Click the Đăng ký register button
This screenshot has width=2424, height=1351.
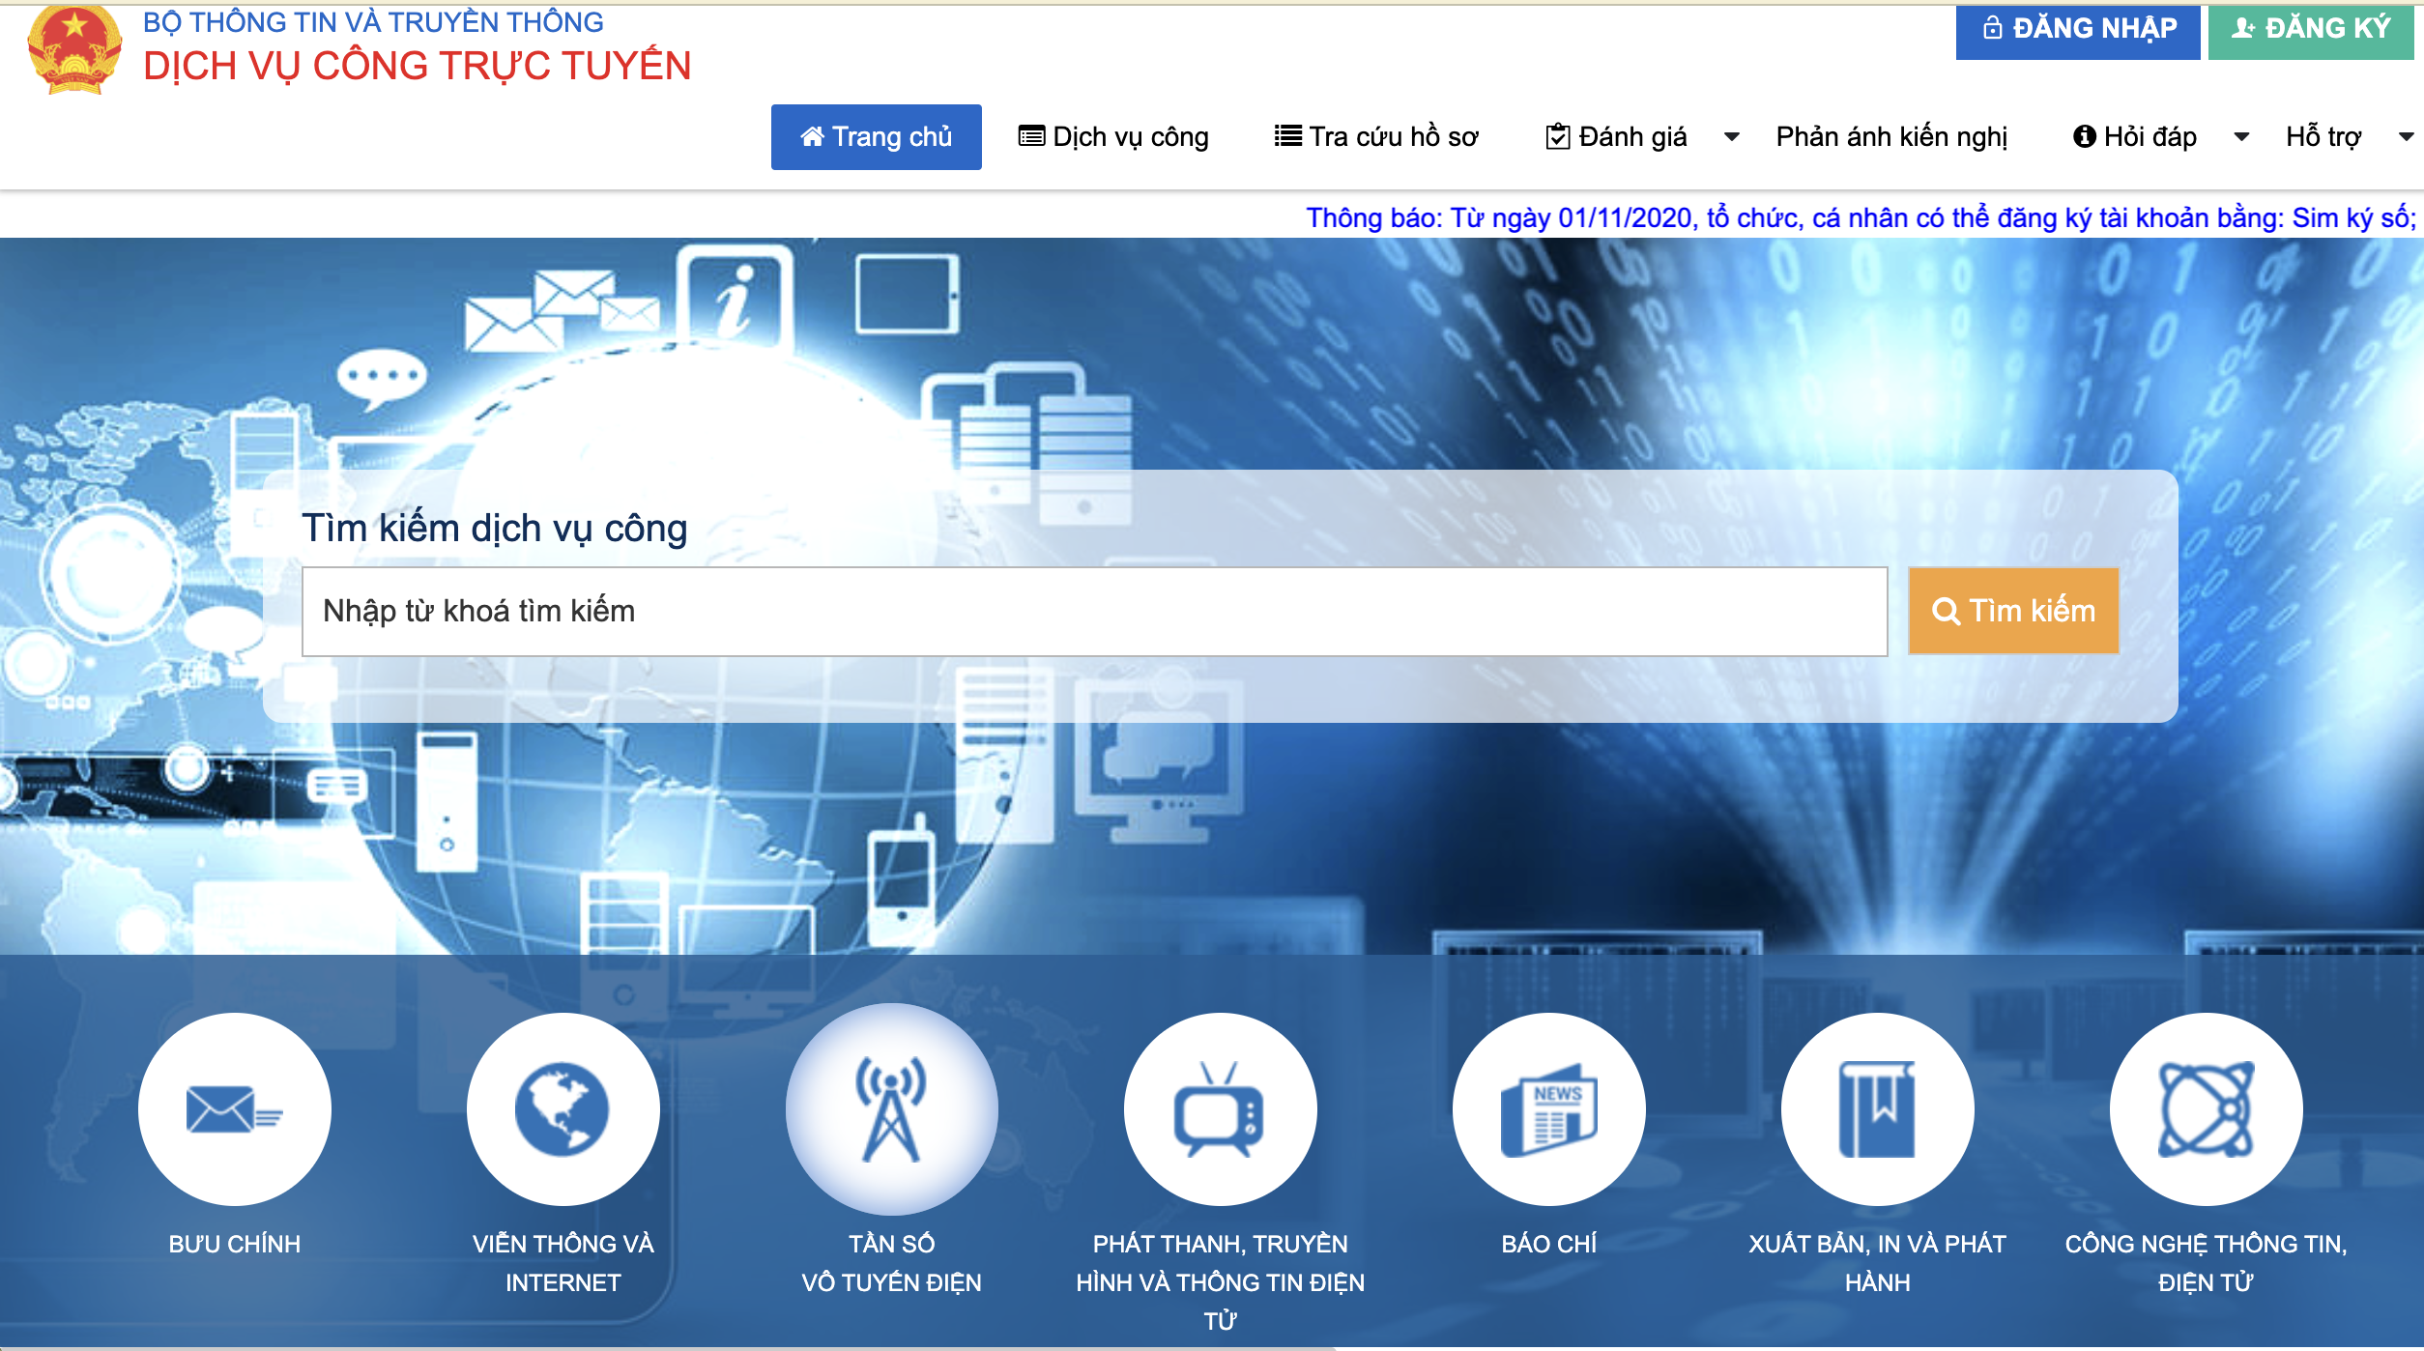[2310, 29]
